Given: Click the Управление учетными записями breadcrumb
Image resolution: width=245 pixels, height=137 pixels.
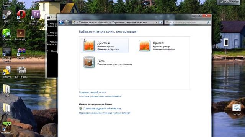Looking at the screenshot, I should [x=129, y=22].
